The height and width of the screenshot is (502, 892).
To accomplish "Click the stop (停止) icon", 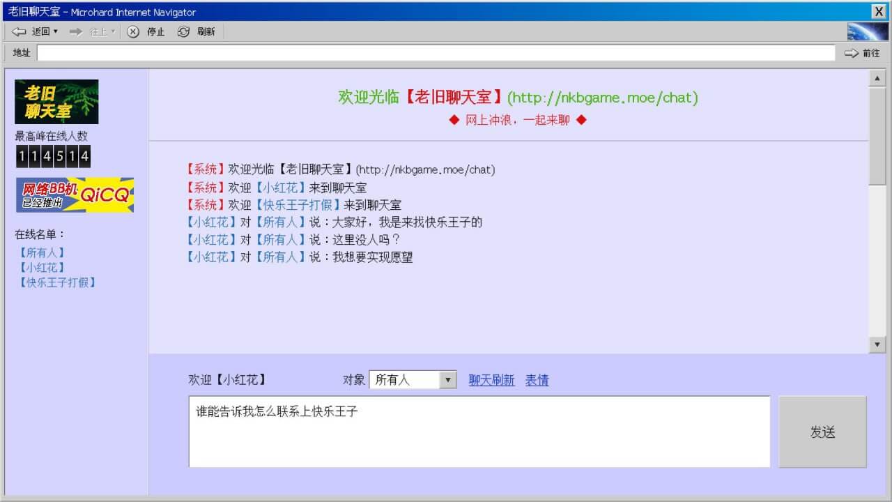I will [133, 31].
